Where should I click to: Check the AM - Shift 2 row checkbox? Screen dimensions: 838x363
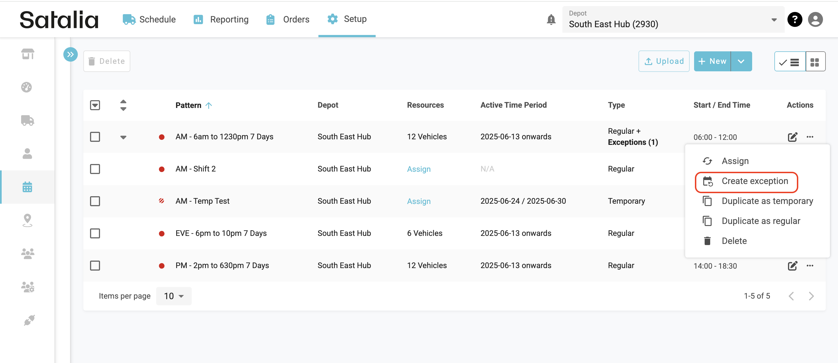point(95,169)
